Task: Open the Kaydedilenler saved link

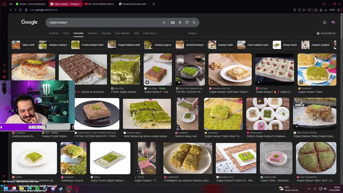Action: point(326,33)
